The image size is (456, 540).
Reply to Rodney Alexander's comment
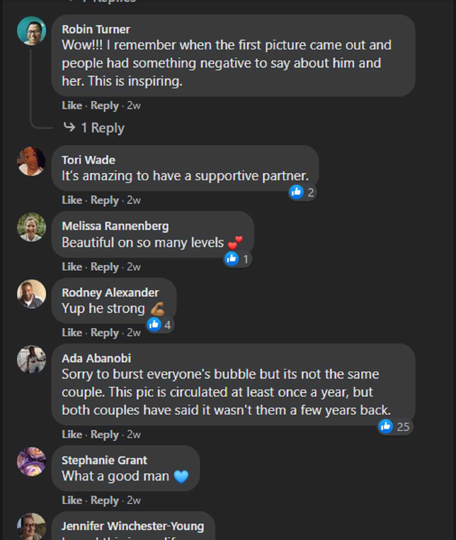click(x=104, y=333)
